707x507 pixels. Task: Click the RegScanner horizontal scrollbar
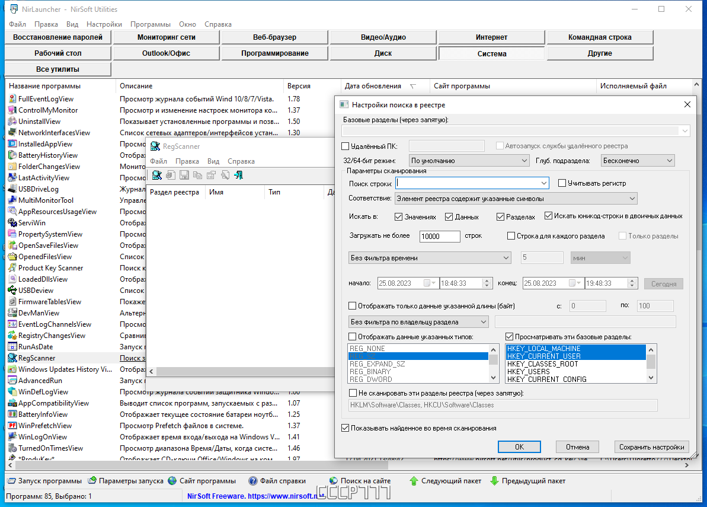[x=241, y=372]
